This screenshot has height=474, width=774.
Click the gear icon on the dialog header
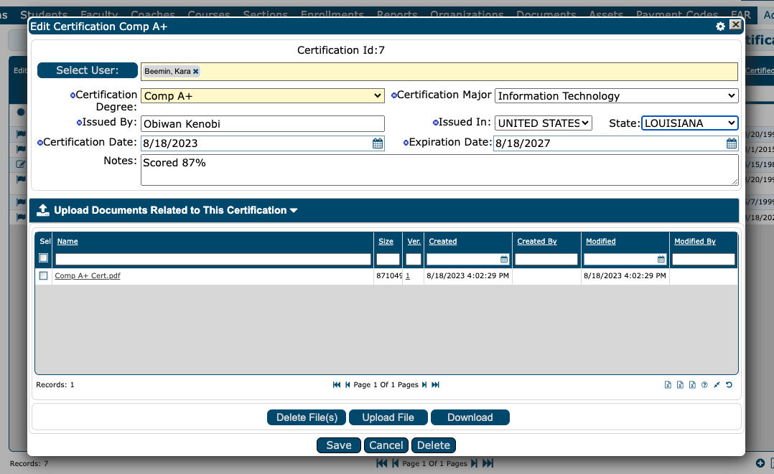720,26
